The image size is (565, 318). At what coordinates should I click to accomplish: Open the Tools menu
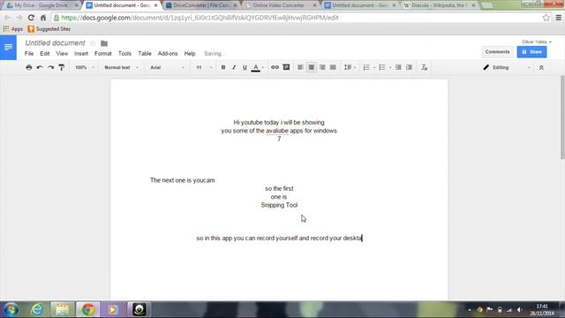(x=124, y=54)
